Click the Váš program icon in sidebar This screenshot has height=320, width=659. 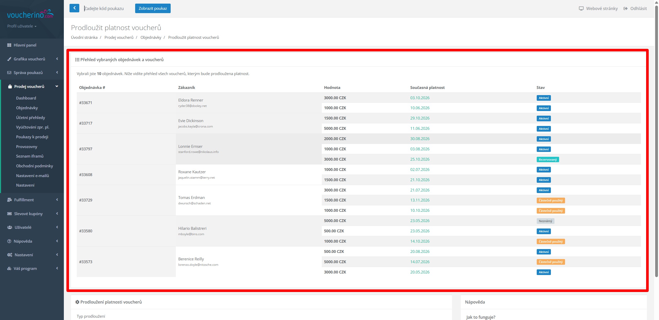click(9, 269)
